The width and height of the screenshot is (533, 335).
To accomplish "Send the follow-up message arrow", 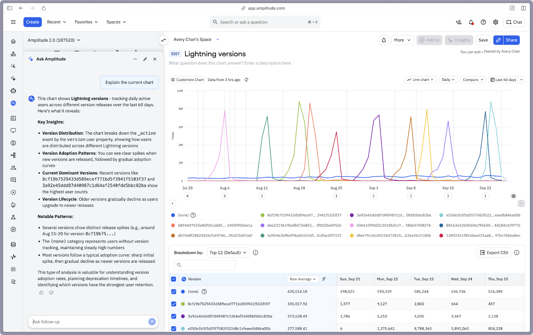I will coord(152,322).
